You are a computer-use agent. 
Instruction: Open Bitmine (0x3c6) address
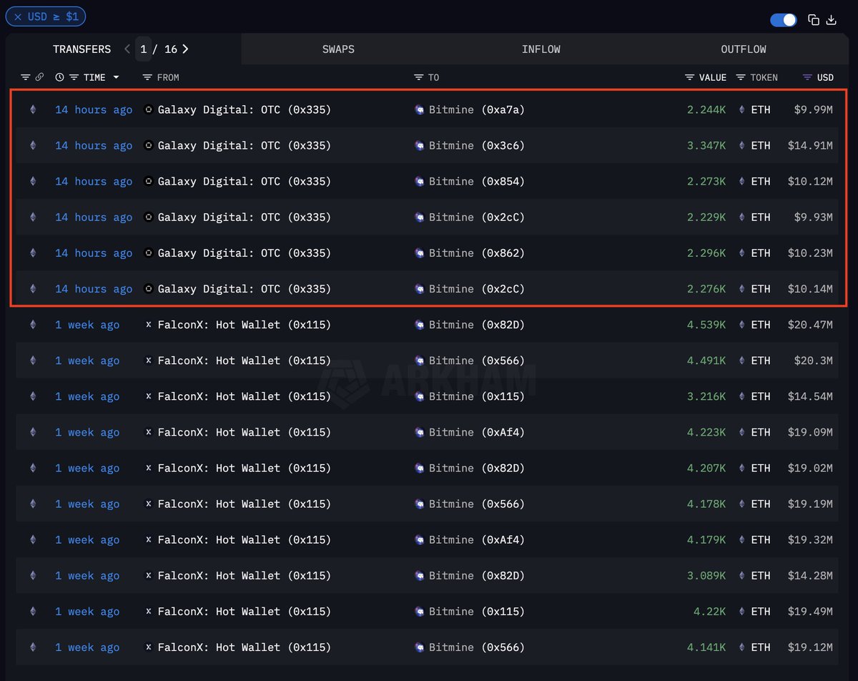[x=477, y=145]
